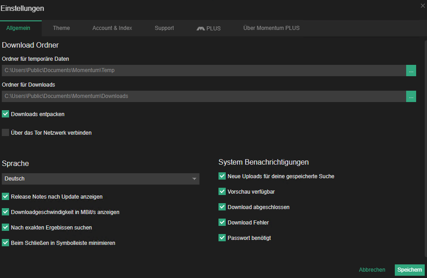
Task: Toggle the Vorschau verfügbar notification
Action: click(222, 191)
